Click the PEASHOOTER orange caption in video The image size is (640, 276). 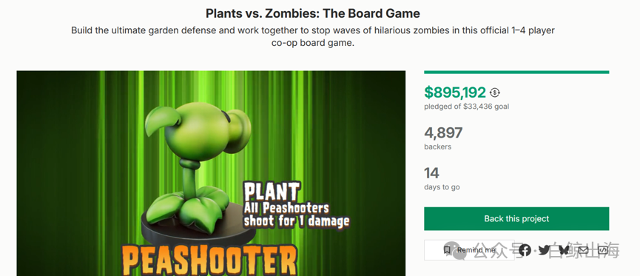209,260
